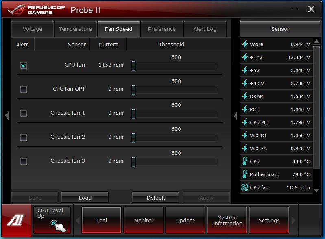Viewport: 325px width, 239px height.
Task: Click the Save button
Action: (x=35, y=198)
